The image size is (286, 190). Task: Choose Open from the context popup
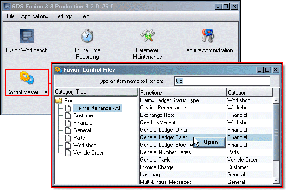tap(211, 142)
